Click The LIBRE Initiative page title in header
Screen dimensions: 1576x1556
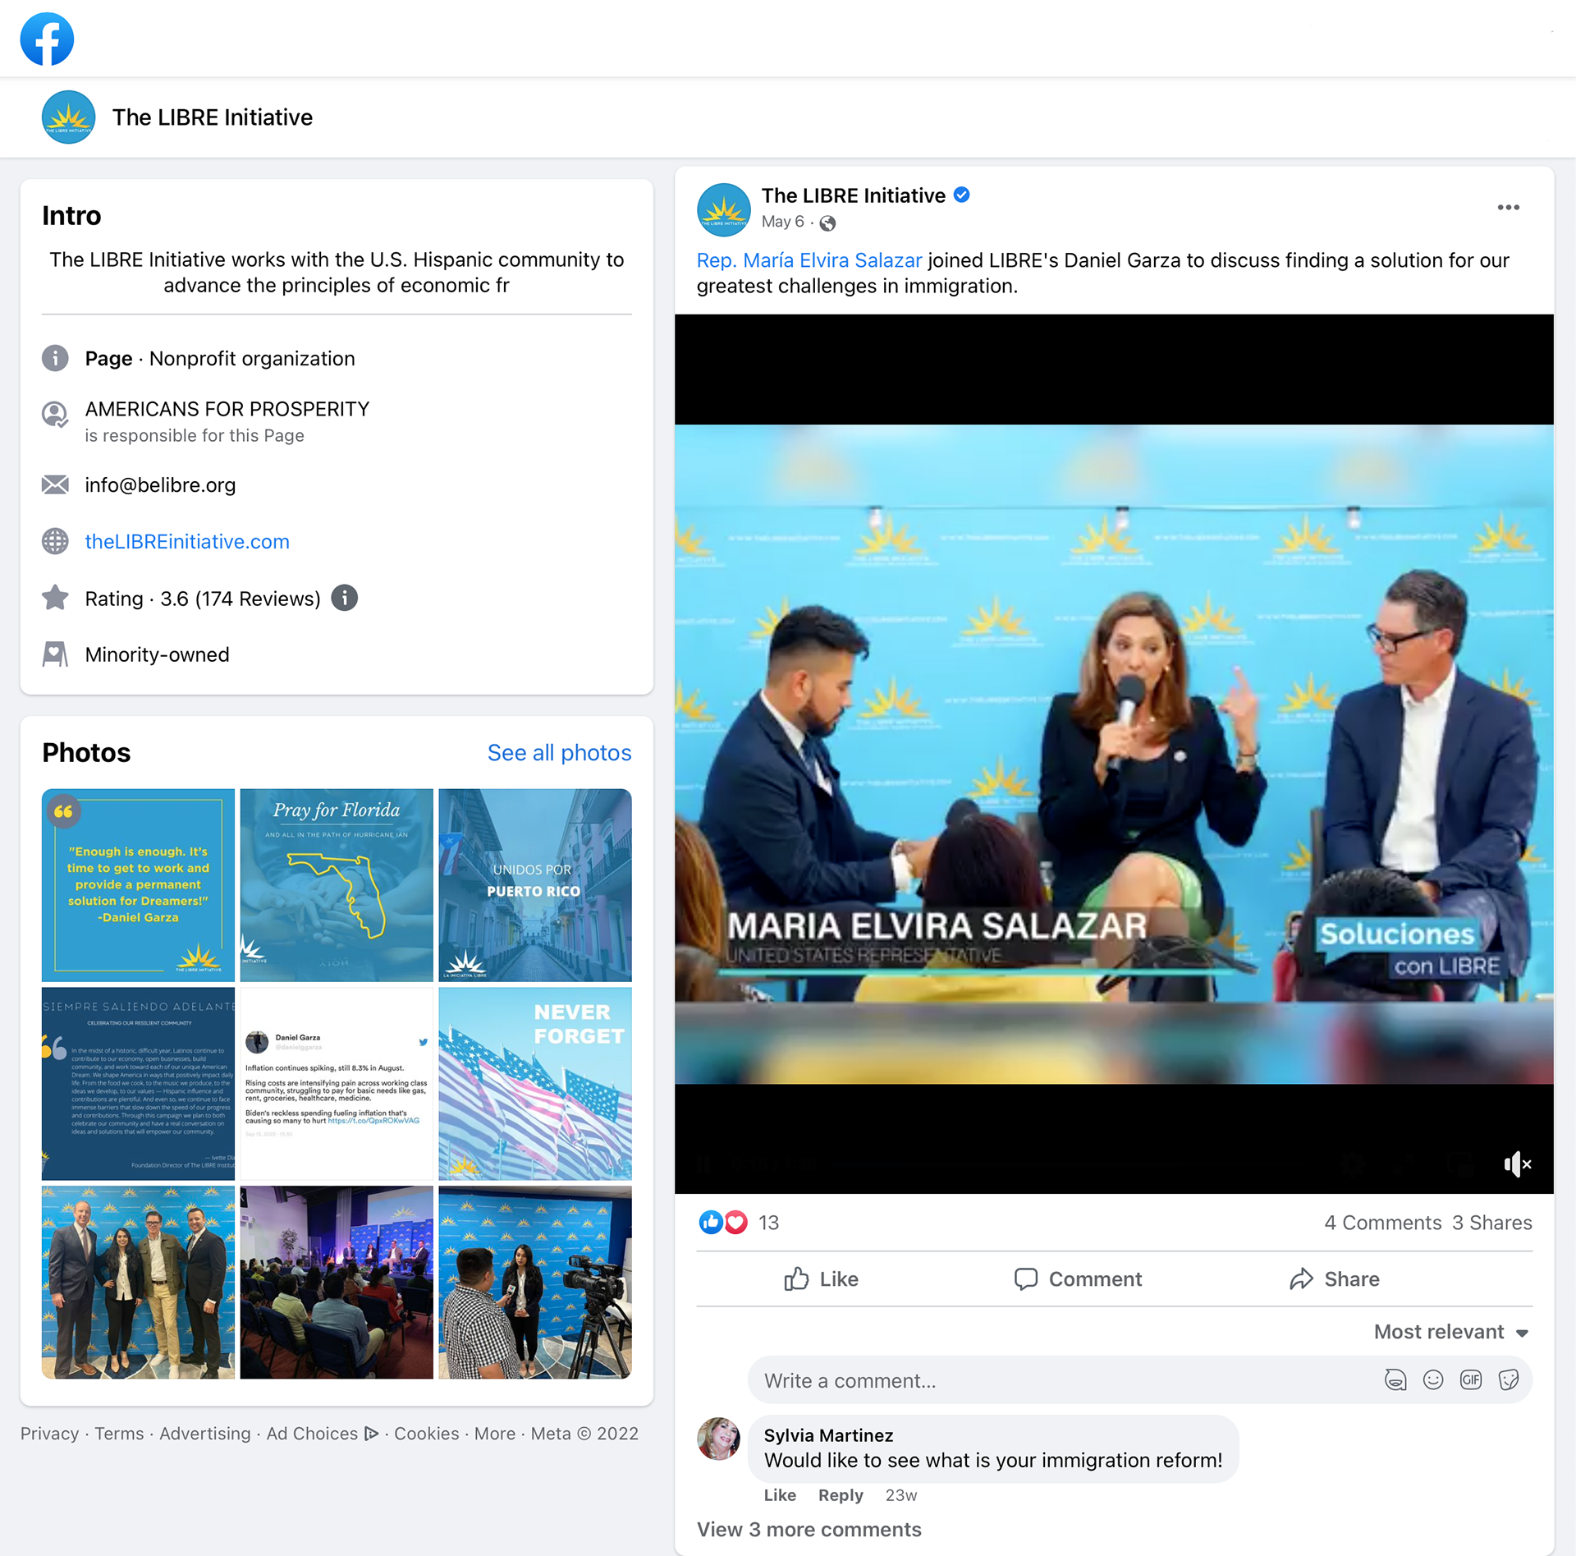tap(213, 117)
